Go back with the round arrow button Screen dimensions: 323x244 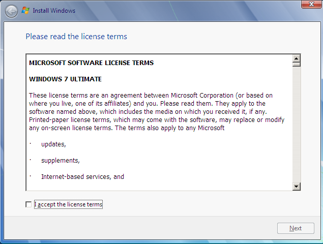11,11
